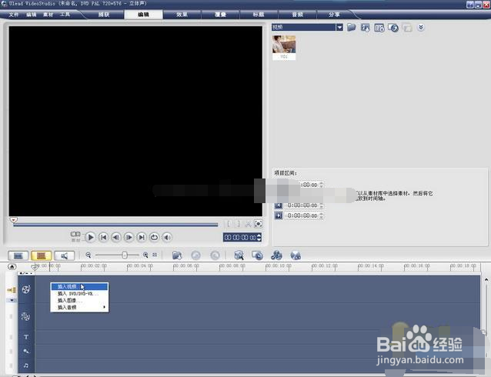This screenshot has width=491, height=377.
Task: Switch to the 标题 (Title) step tab
Action: tap(259, 15)
